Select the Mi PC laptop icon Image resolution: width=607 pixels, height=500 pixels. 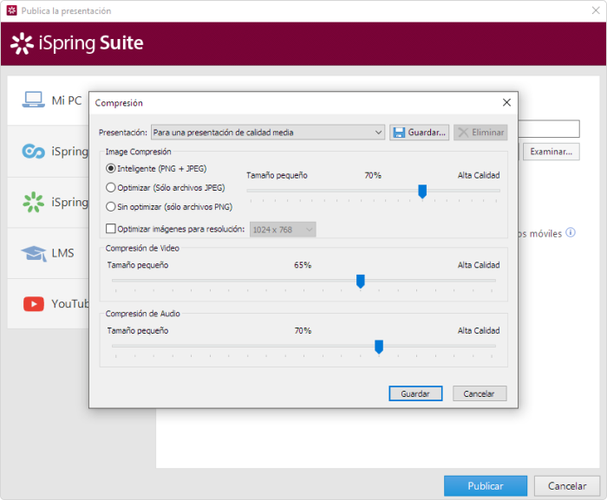coord(33,100)
